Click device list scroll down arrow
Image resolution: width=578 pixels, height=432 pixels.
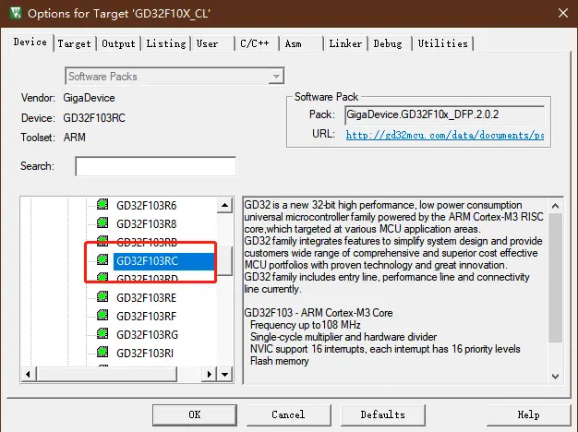point(224,375)
